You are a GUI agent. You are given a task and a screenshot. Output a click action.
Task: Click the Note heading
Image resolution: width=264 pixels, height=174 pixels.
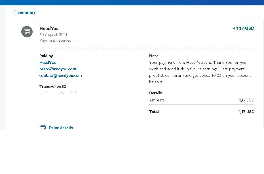coord(154,56)
